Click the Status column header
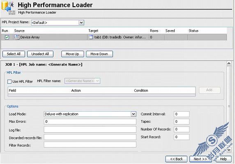The image size is (235, 164). pos(194,30)
